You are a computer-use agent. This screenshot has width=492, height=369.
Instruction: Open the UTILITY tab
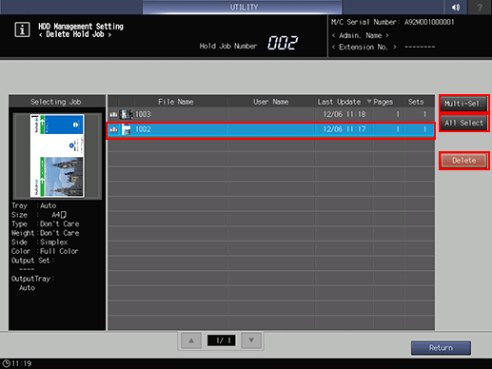click(x=243, y=7)
